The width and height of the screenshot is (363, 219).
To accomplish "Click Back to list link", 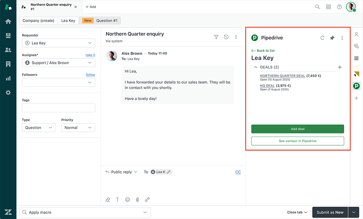I will (x=263, y=50).
